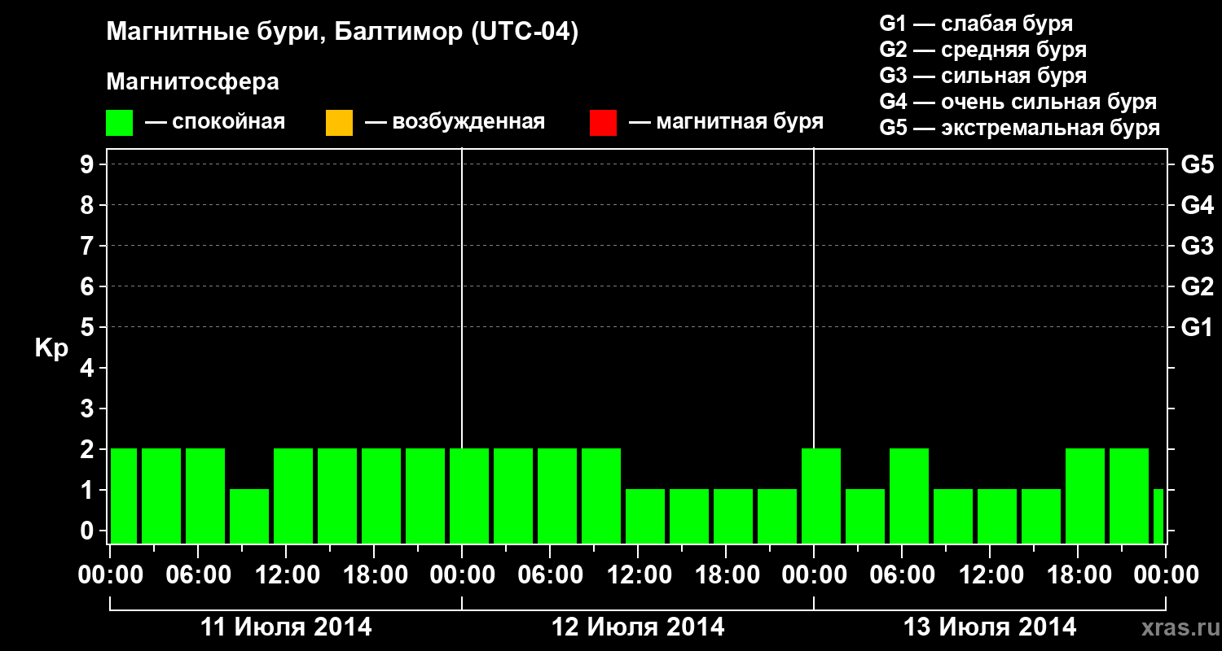The height and width of the screenshot is (651, 1222).
Task: Click the date label '11 Июля 2014'
Action: coord(286,627)
